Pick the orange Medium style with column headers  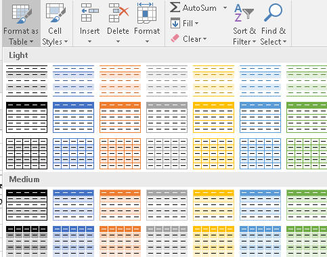[120, 241]
